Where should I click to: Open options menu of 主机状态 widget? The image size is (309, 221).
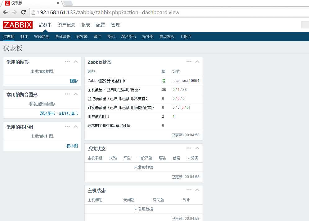click(x=189, y=190)
